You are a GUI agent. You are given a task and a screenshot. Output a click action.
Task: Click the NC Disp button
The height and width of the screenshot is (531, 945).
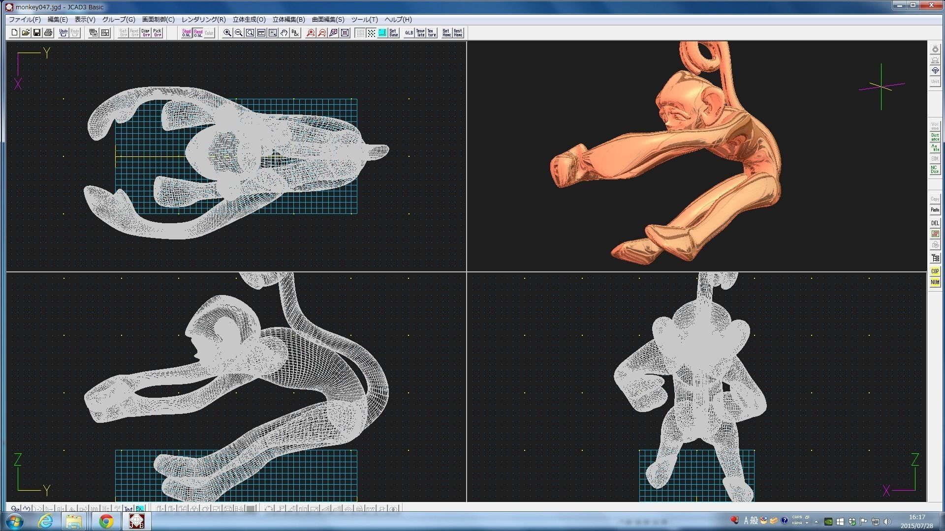(x=935, y=170)
